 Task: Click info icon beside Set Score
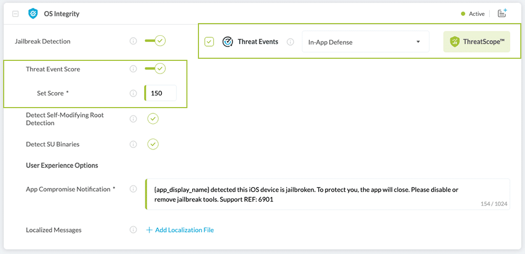[x=133, y=93]
